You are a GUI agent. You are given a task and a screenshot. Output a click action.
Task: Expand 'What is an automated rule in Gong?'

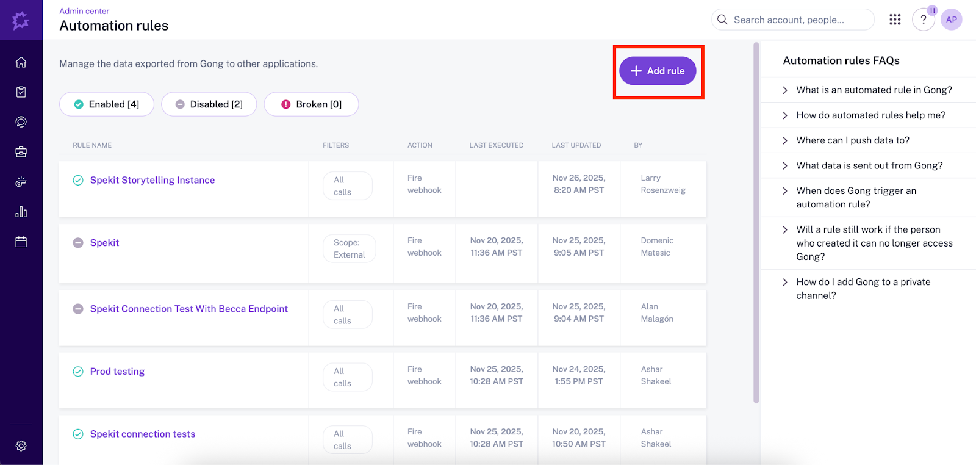coord(874,90)
